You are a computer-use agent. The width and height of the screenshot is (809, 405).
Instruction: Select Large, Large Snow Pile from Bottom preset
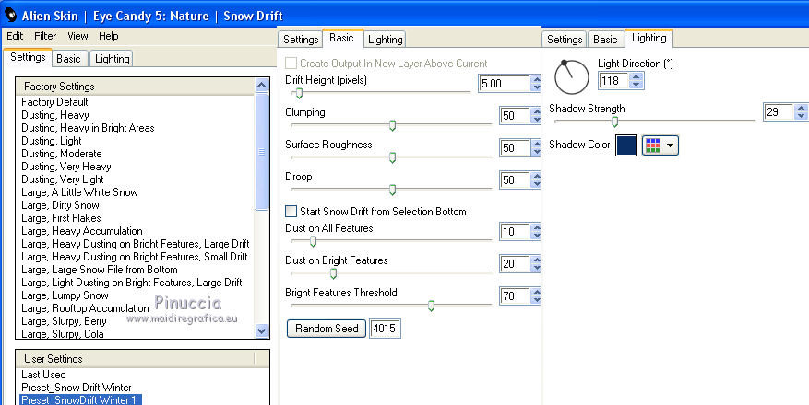click(99, 269)
